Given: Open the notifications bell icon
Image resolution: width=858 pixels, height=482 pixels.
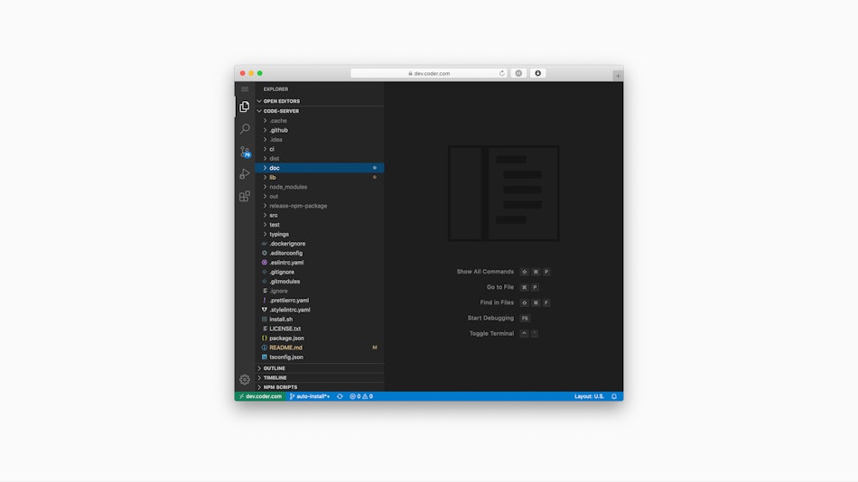Looking at the screenshot, I should [614, 396].
